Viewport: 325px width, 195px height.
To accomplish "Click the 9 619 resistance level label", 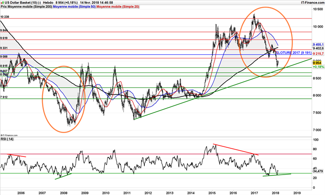I will click(4, 38).
